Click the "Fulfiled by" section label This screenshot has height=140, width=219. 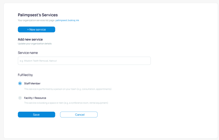coord(25,75)
